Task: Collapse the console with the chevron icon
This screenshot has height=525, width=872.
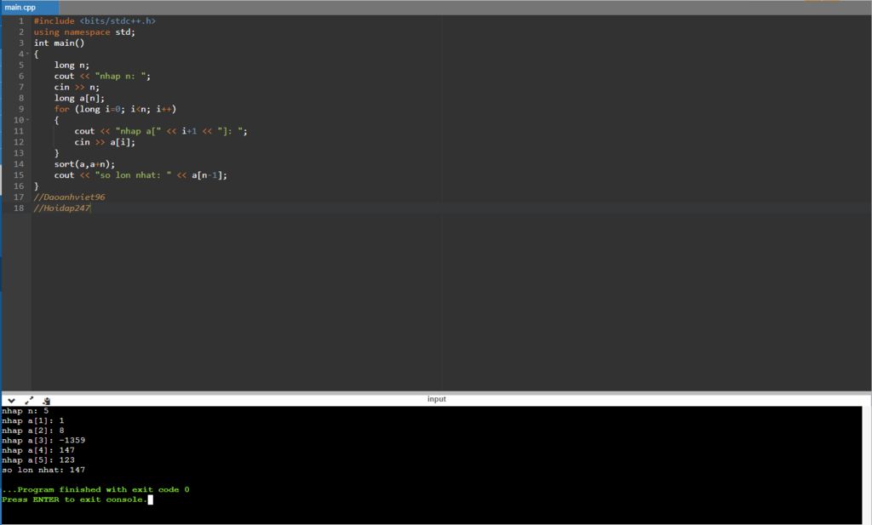Action: coord(11,400)
